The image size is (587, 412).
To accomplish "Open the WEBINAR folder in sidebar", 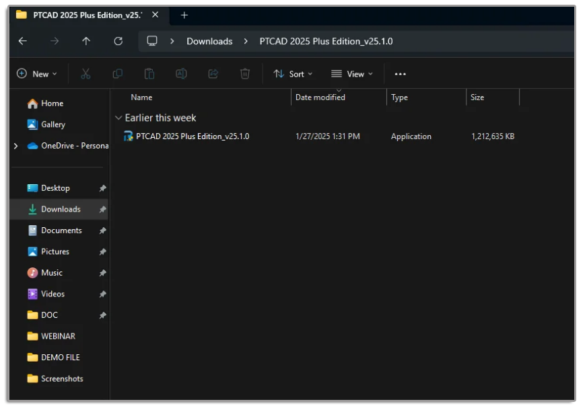I will coord(51,337).
